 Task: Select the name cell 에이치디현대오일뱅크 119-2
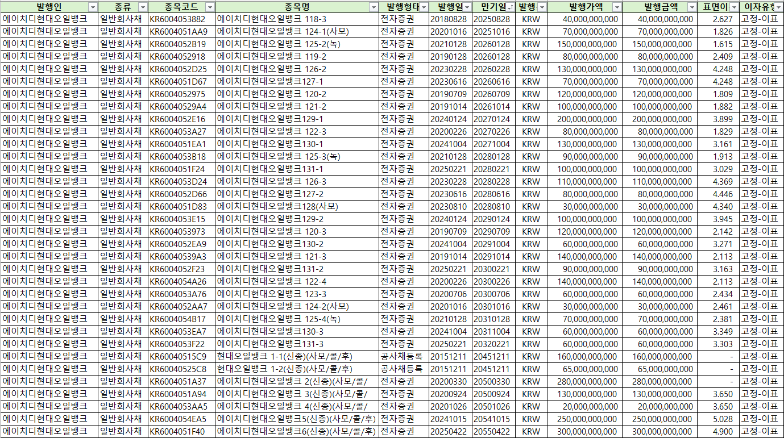(x=297, y=56)
